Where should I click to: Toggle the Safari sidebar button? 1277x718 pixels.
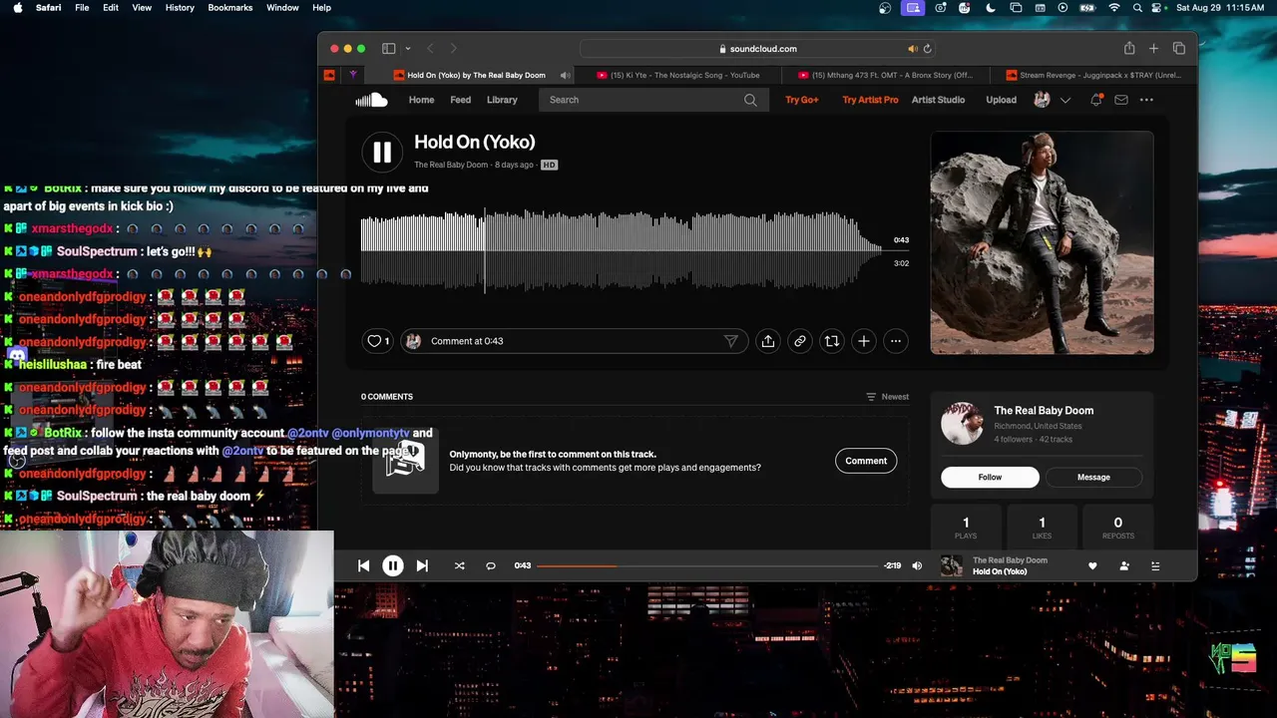(388, 49)
